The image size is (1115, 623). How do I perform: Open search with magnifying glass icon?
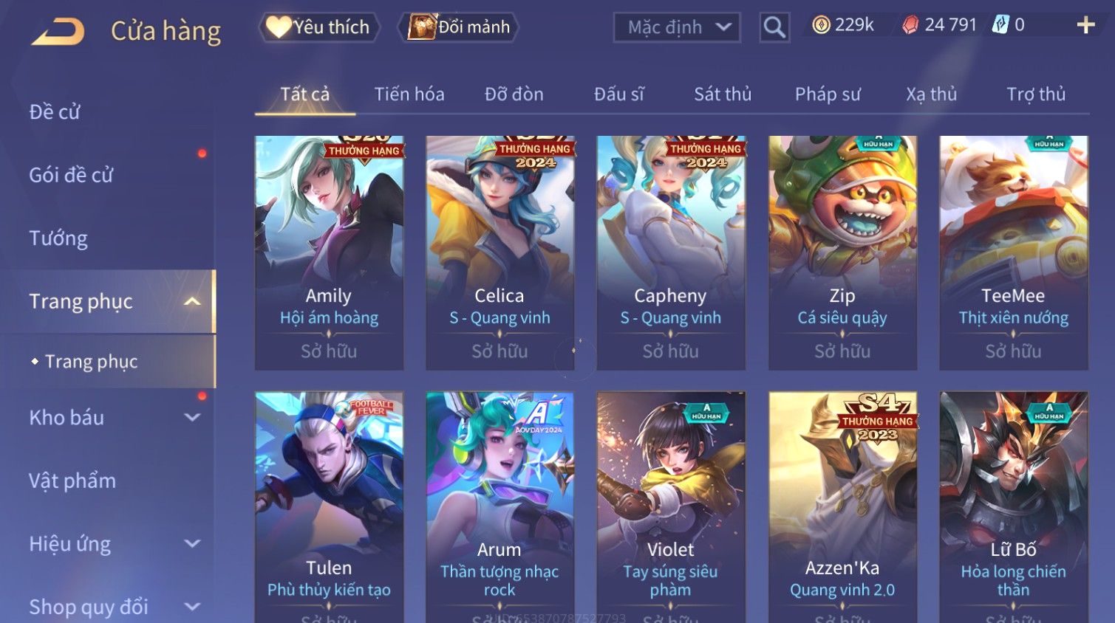click(x=774, y=27)
